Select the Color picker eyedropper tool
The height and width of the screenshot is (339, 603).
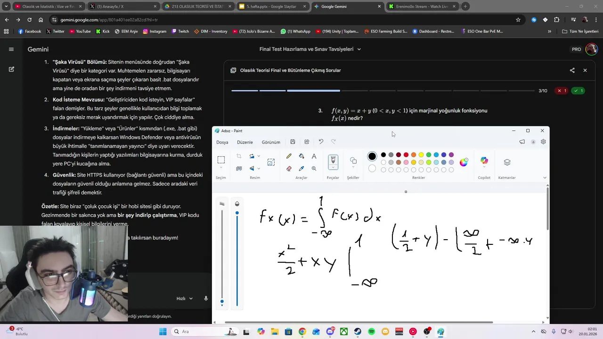pyautogui.click(x=301, y=168)
